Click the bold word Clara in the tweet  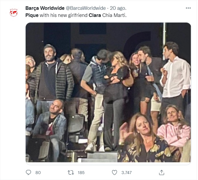pos(95,15)
